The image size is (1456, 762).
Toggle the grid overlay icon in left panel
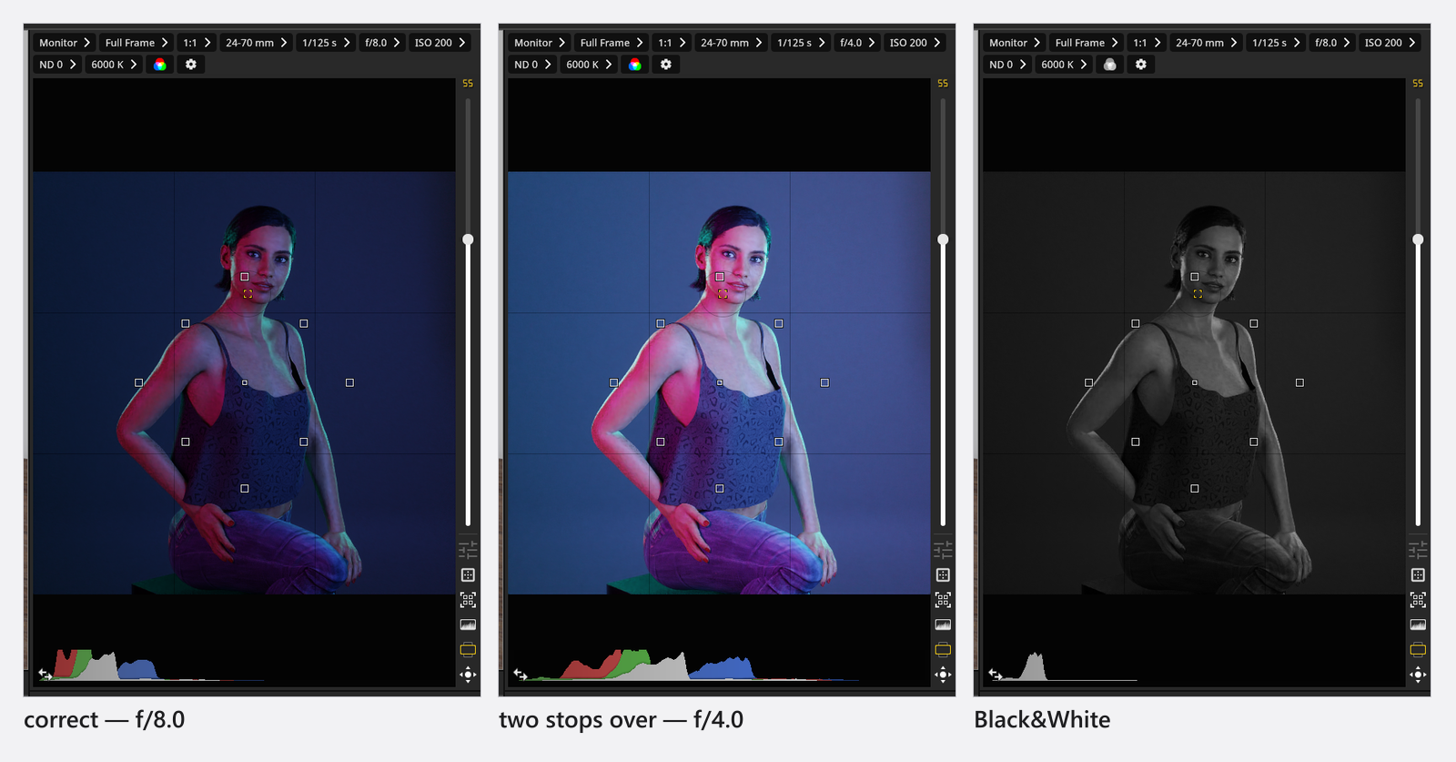coord(468,575)
